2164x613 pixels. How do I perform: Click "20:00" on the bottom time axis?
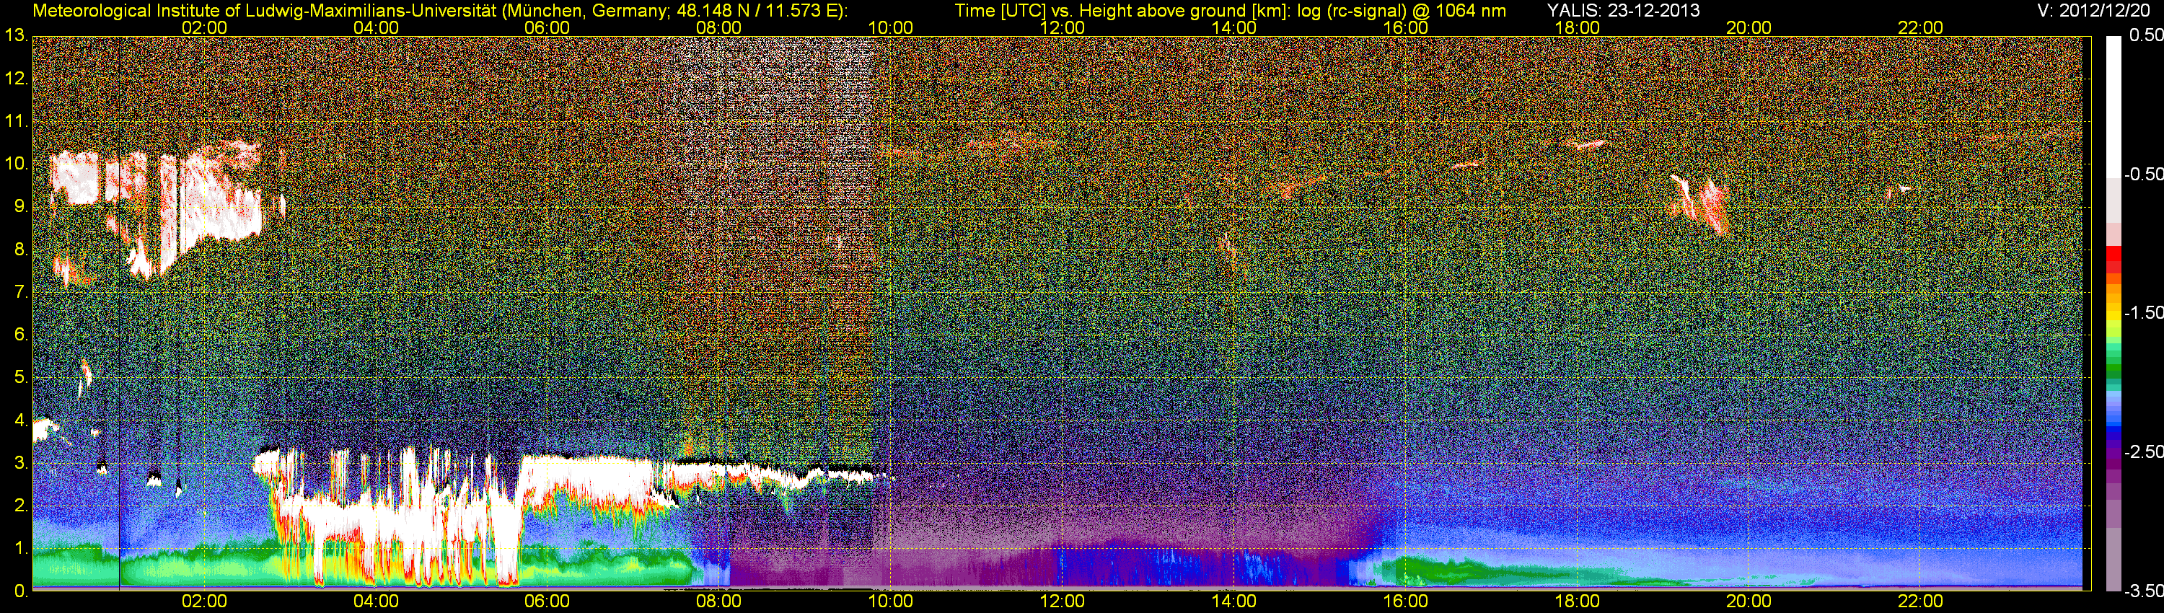pyautogui.click(x=1749, y=601)
